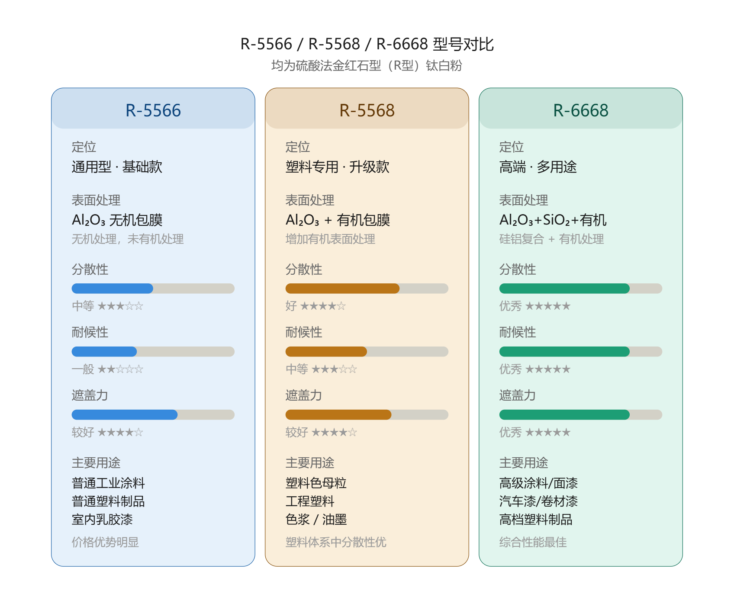
Task: Click '分散性' label in R-5568 card
Action: 304,270
